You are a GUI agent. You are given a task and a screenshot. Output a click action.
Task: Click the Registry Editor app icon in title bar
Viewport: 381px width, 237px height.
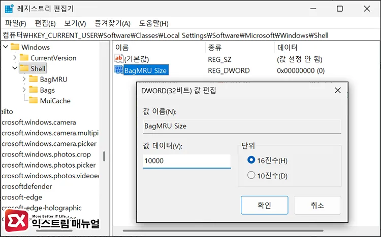tap(9, 9)
